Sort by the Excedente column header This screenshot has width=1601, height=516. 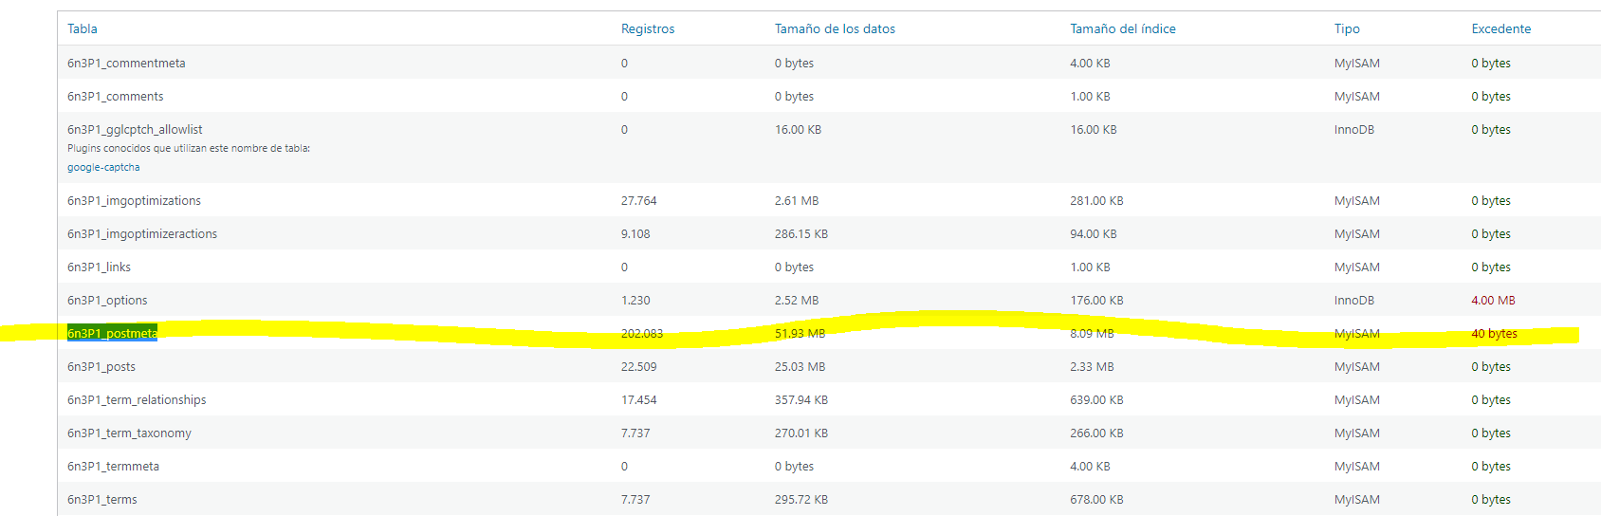tap(1501, 28)
